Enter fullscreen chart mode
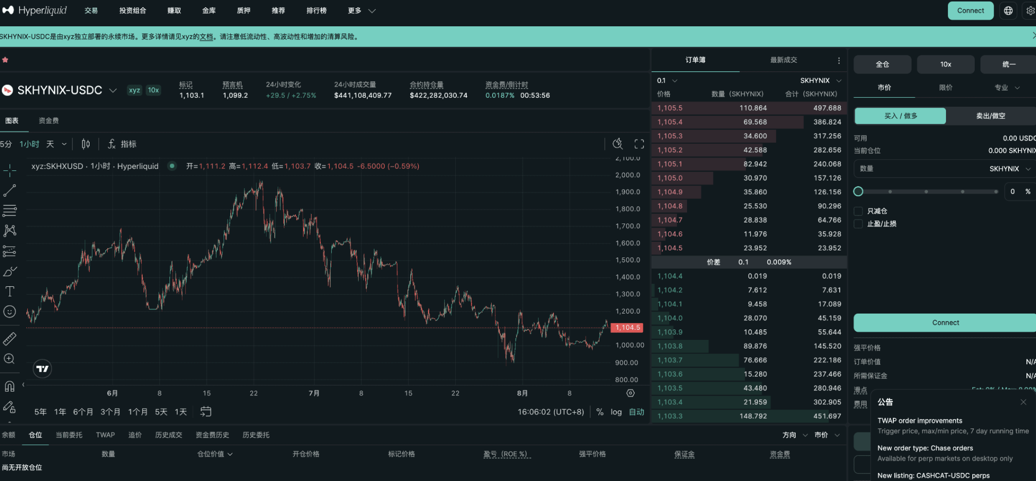This screenshot has height=481, width=1036. coord(639,144)
